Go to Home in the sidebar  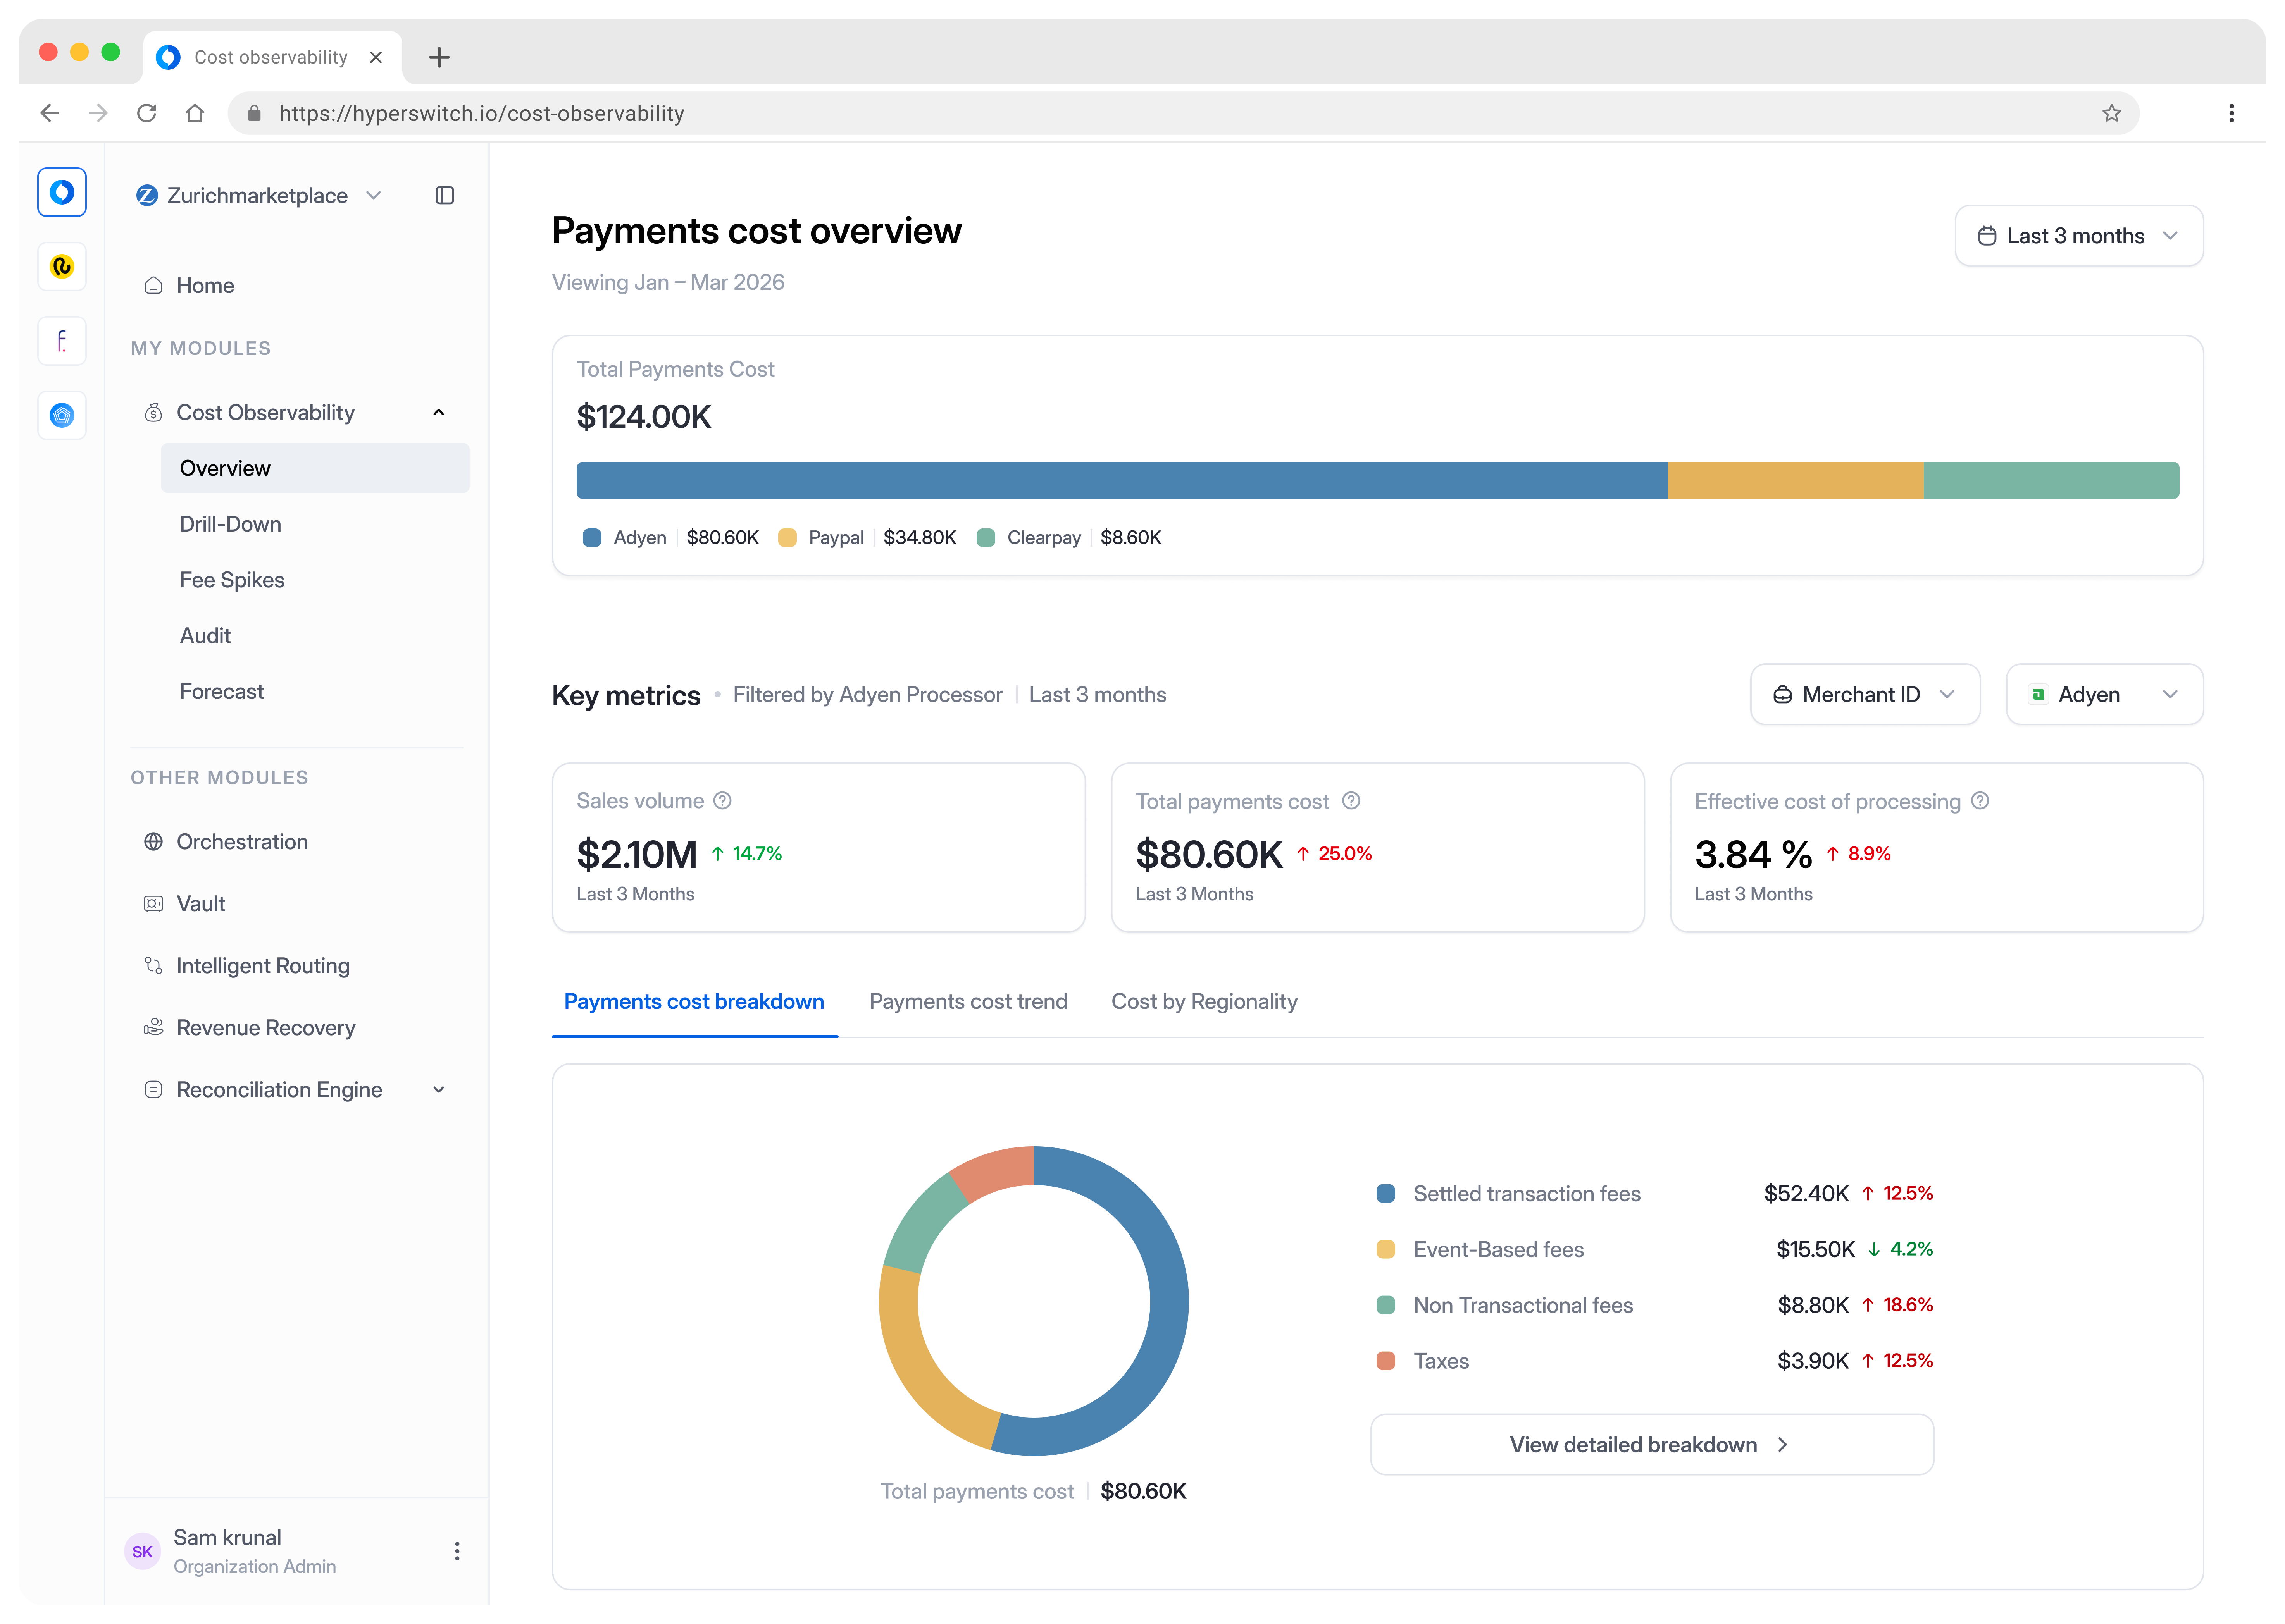pyautogui.click(x=205, y=286)
